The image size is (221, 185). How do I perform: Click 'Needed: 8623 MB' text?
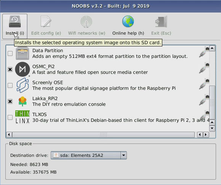click(x=29, y=164)
